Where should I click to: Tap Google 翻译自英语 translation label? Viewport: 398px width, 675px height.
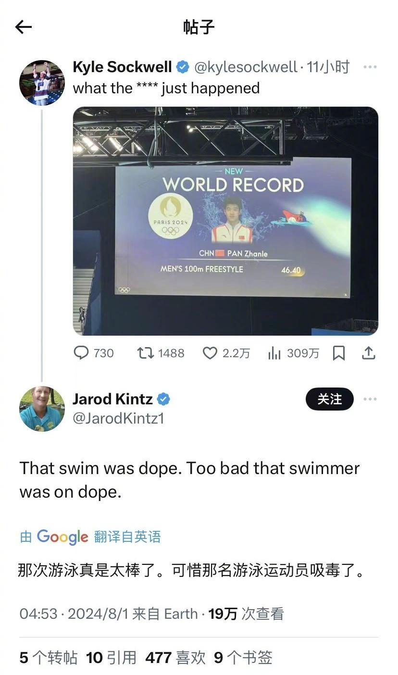[x=90, y=537]
